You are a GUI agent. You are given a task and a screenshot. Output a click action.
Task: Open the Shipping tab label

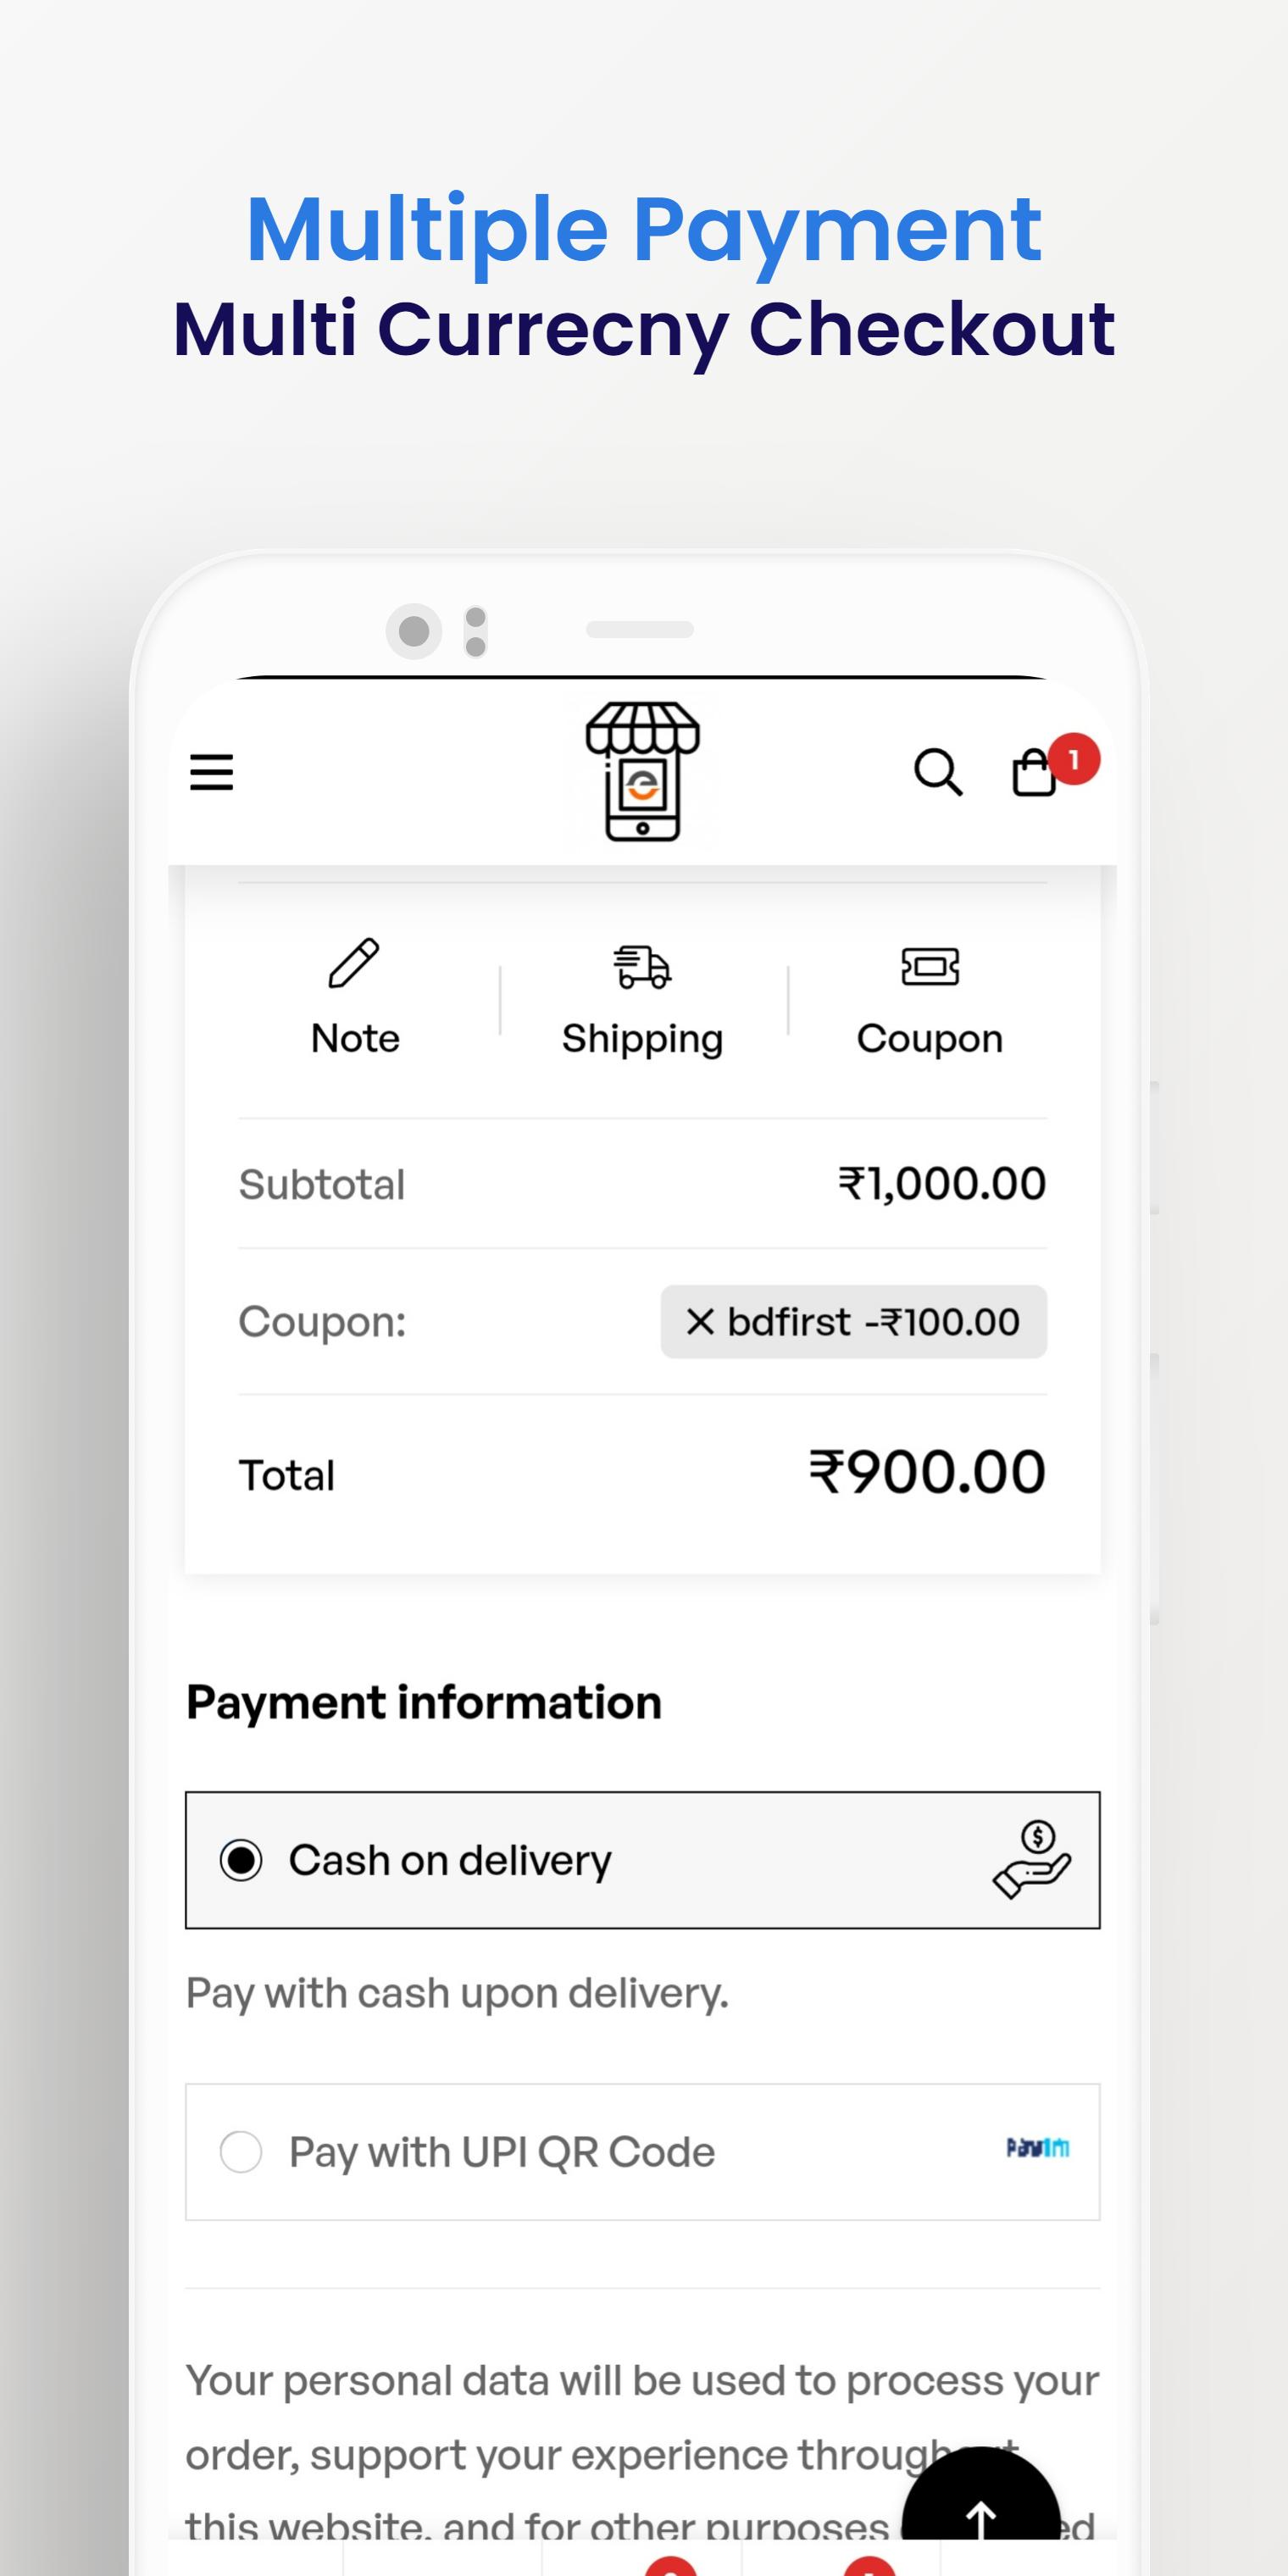click(642, 1040)
